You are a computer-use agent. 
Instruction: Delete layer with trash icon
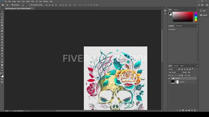[x=195, y=110]
